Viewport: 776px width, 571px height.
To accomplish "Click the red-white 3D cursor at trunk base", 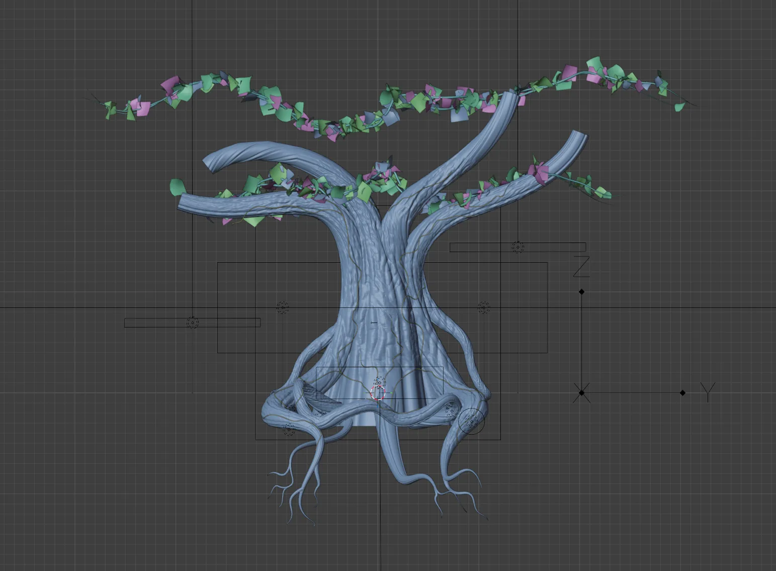I will tap(378, 393).
